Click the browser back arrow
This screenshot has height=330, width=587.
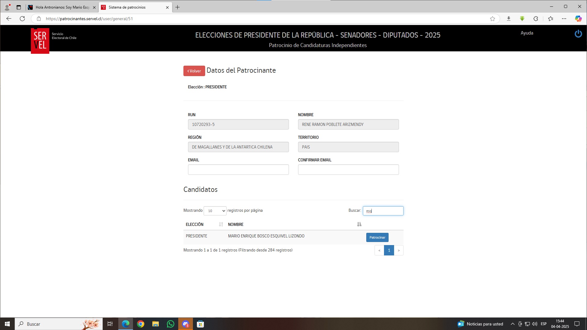click(x=9, y=19)
